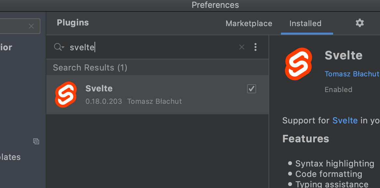Screen dimensions: 380x188
Task: Click the large Svelte logo in details
Action: point(298,64)
